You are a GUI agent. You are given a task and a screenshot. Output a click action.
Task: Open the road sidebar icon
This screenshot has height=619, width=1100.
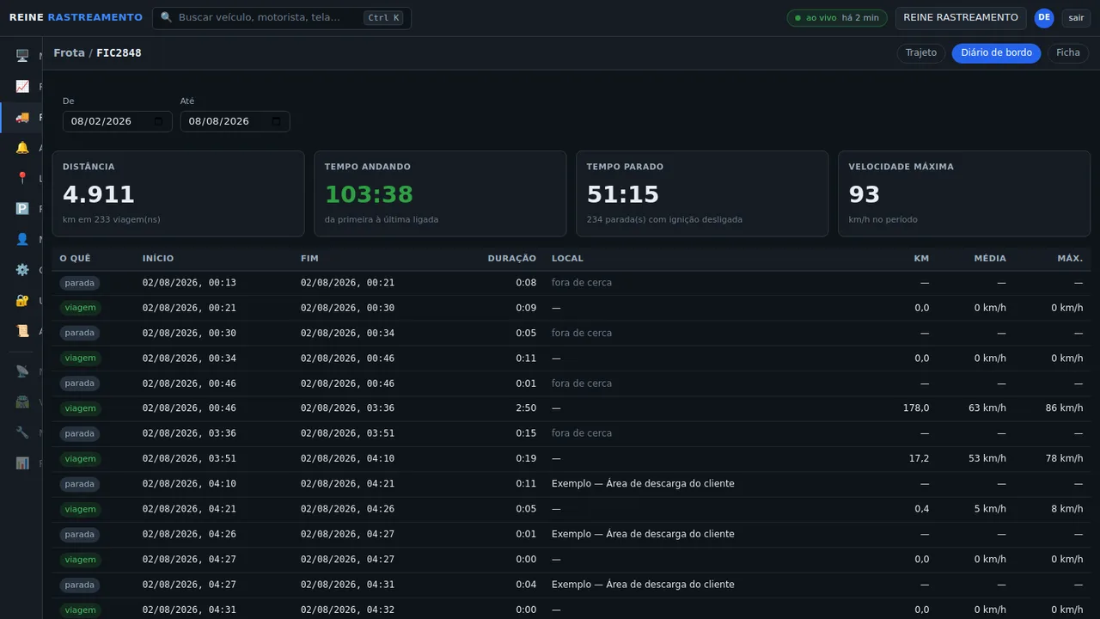pyautogui.click(x=22, y=401)
